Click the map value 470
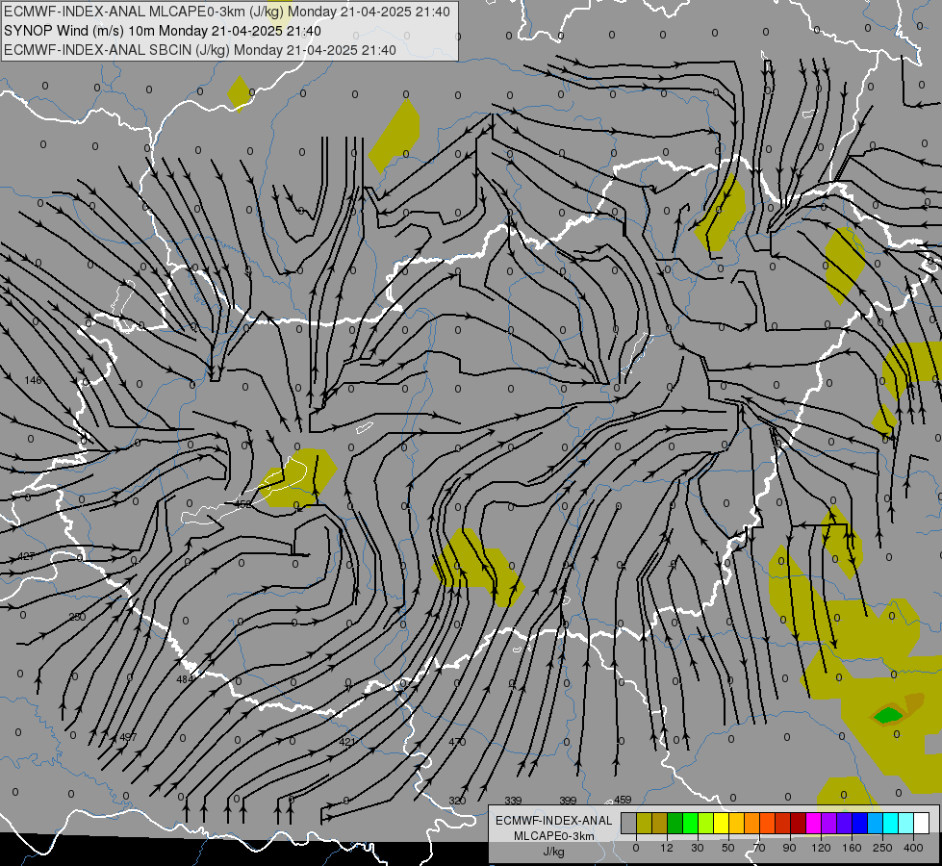 coord(457,742)
